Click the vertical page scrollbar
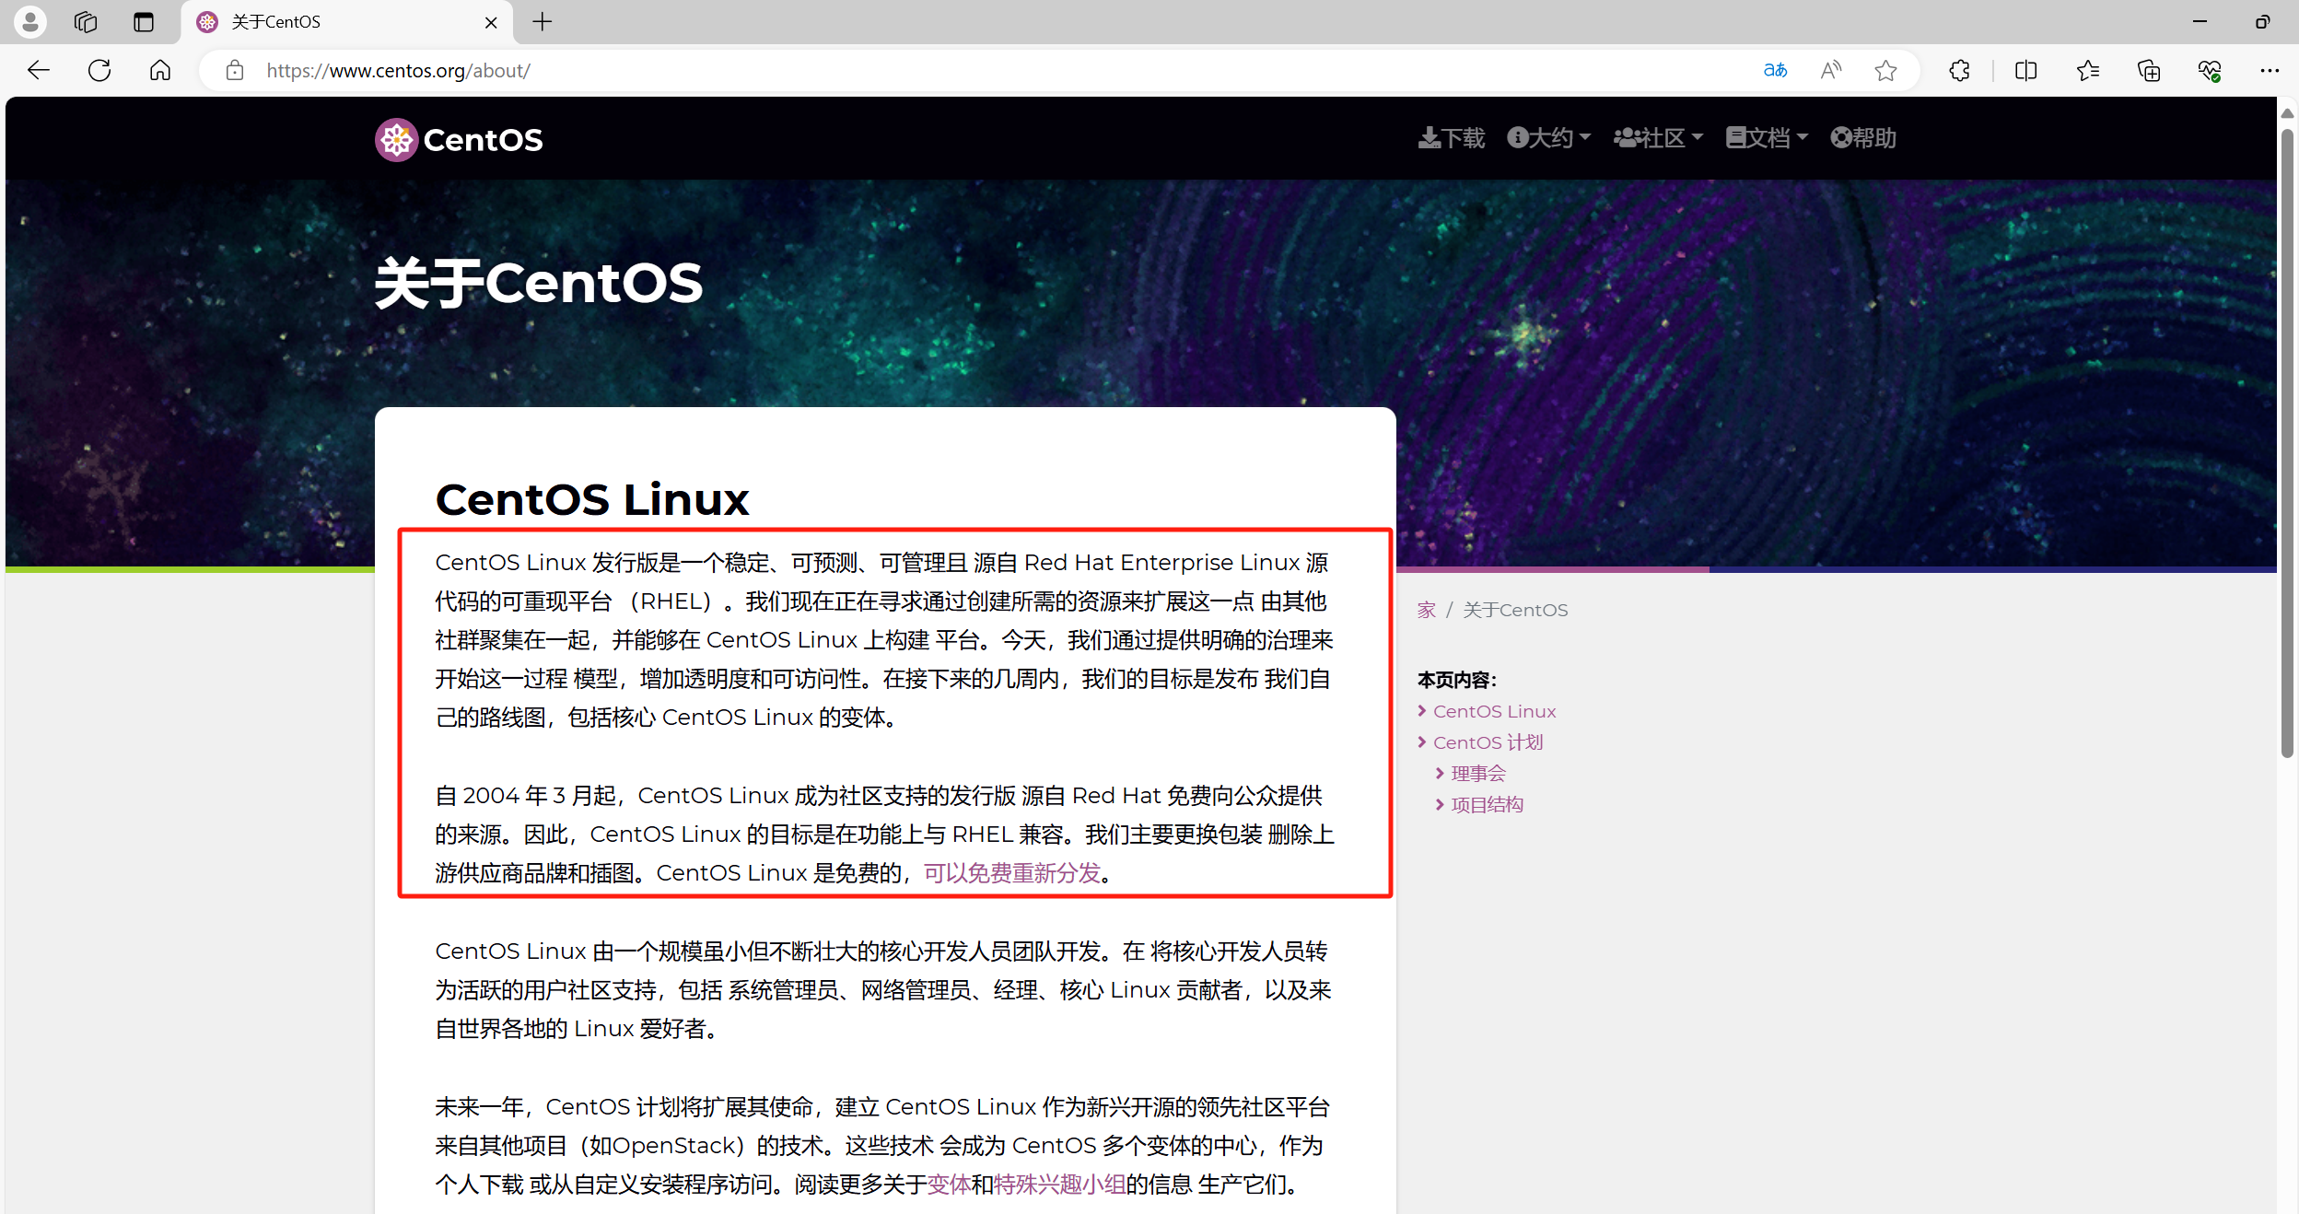The width and height of the screenshot is (2299, 1214). pos(2287,442)
